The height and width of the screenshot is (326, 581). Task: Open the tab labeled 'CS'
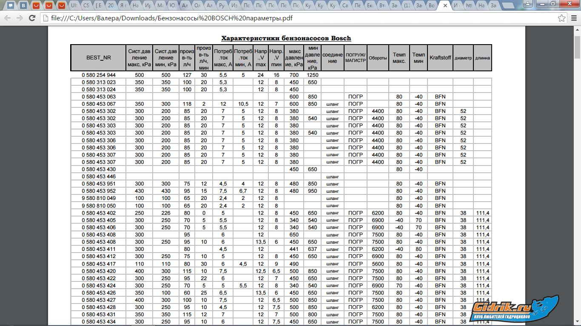point(86,6)
